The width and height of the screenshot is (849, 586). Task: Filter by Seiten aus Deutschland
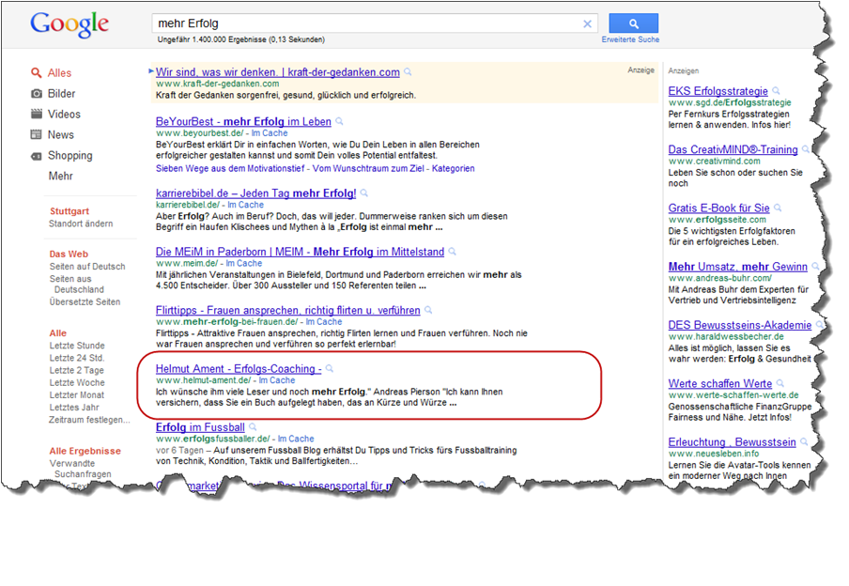tap(77, 285)
